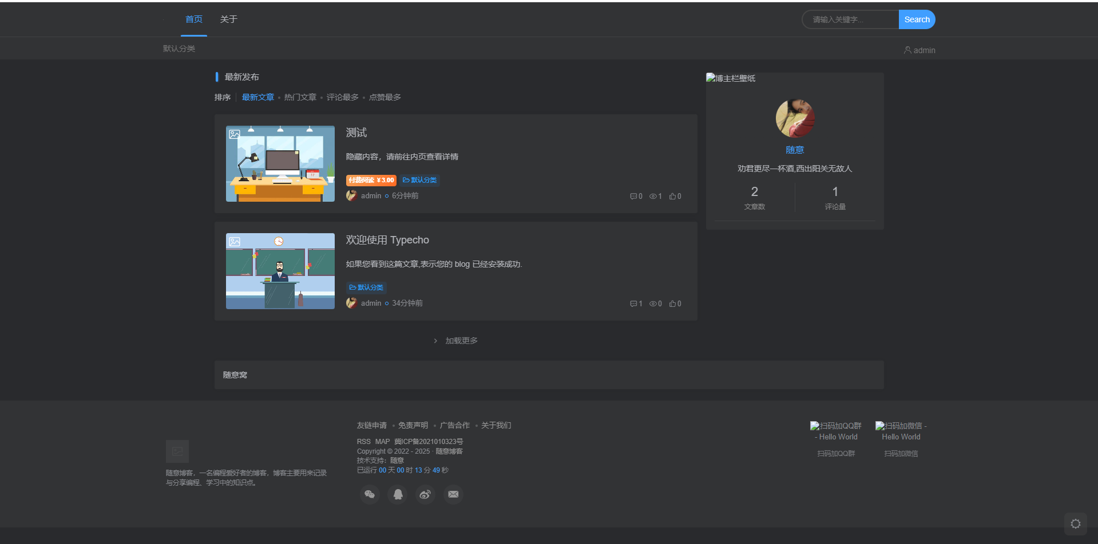Image resolution: width=1098 pixels, height=544 pixels.
Task: Click the 扫码加QQ群 QR image
Action: [x=836, y=431]
